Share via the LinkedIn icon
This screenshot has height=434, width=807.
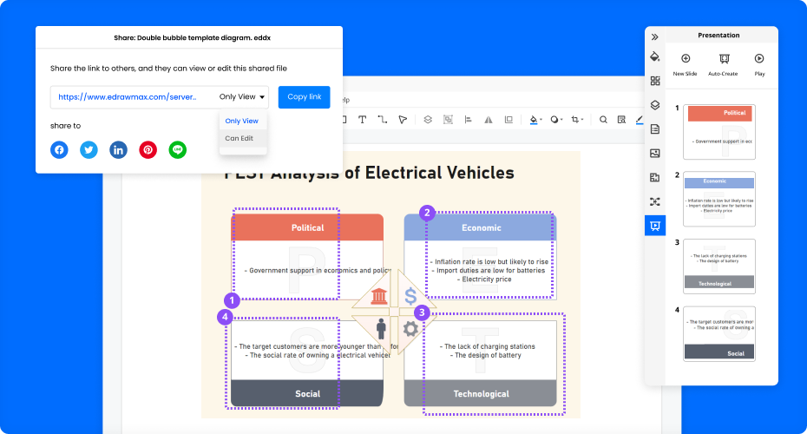click(x=118, y=150)
